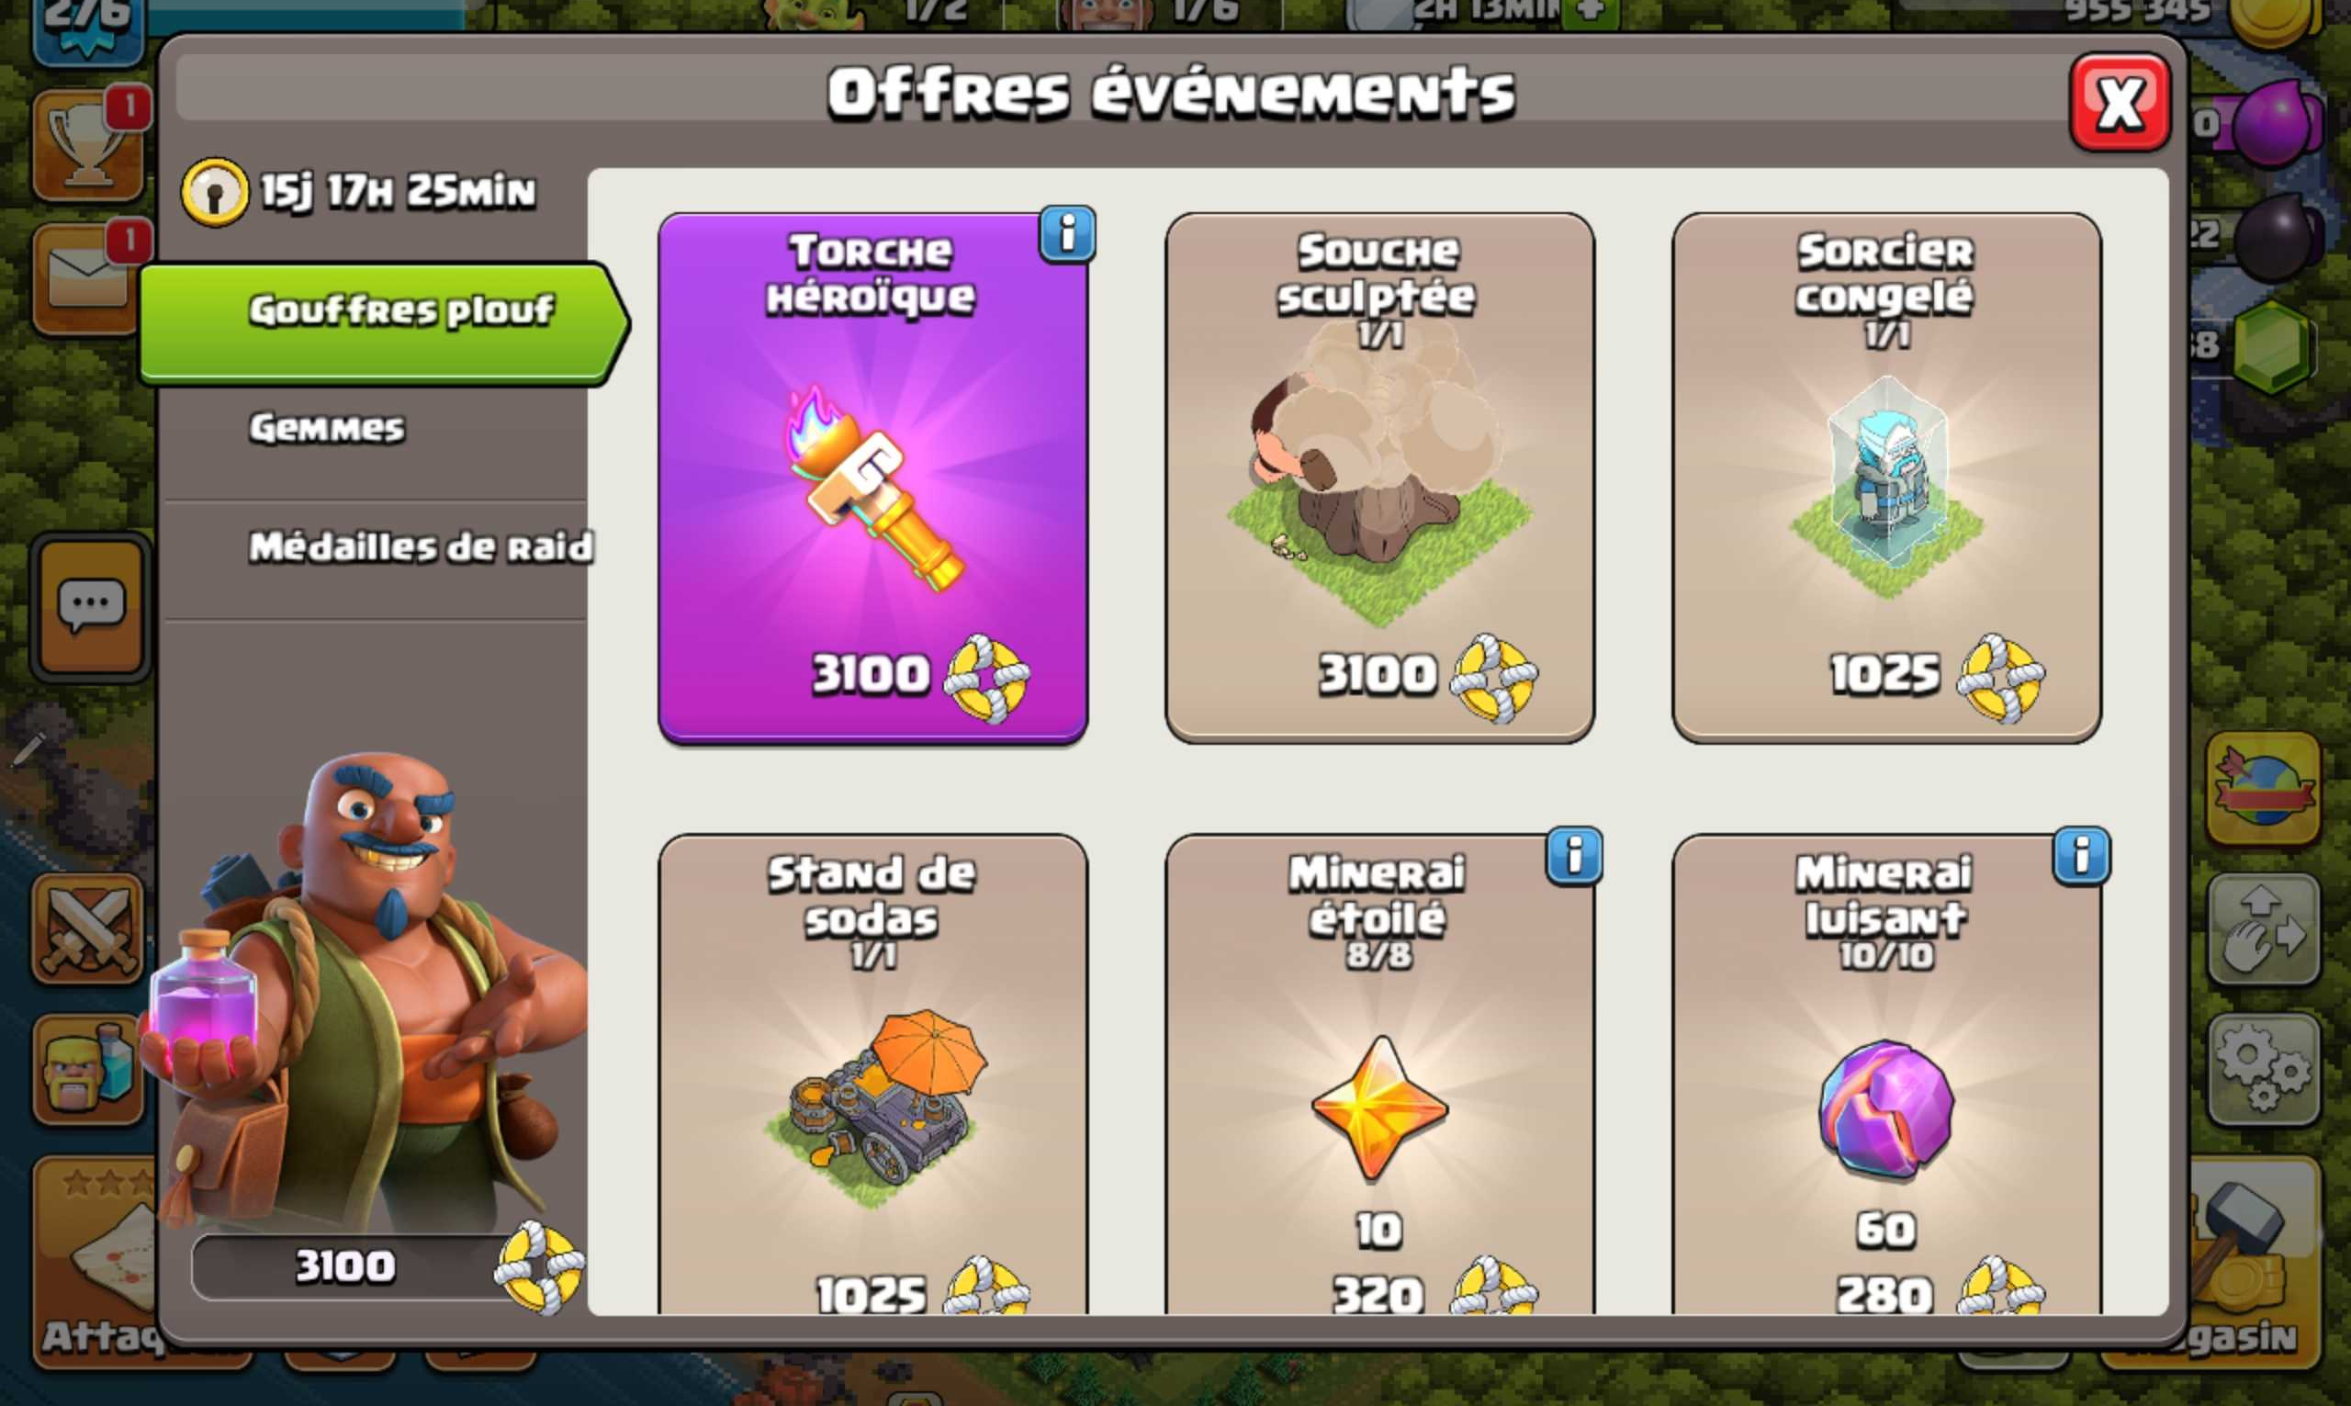Choose the Minerai étoilé ore offer
The height and width of the screenshot is (1406, 2351).
click(1379, 1074)
